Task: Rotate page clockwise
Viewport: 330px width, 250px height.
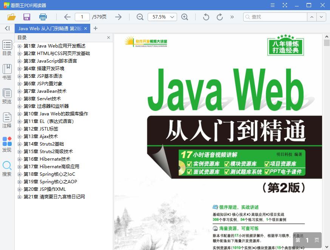Action: tap(220, 17)
